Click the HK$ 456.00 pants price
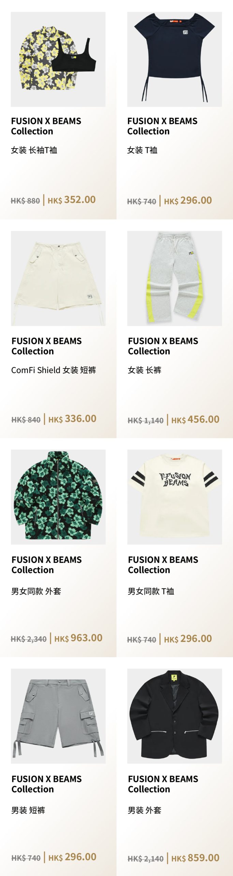Viewport: 233px width, 876px height. point(195,420)
